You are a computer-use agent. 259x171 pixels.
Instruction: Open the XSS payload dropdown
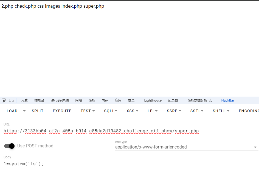coord(132,111)
